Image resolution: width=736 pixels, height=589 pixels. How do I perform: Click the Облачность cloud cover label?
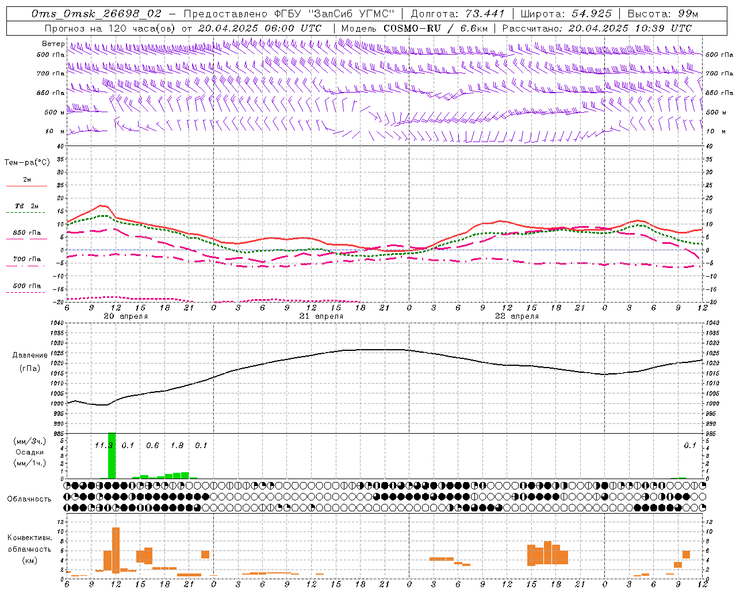click(29, 499)
